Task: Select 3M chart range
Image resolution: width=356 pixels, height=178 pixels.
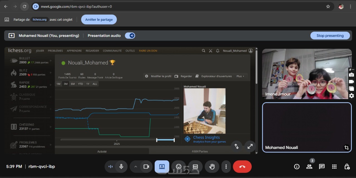Action: click(65, 84)
